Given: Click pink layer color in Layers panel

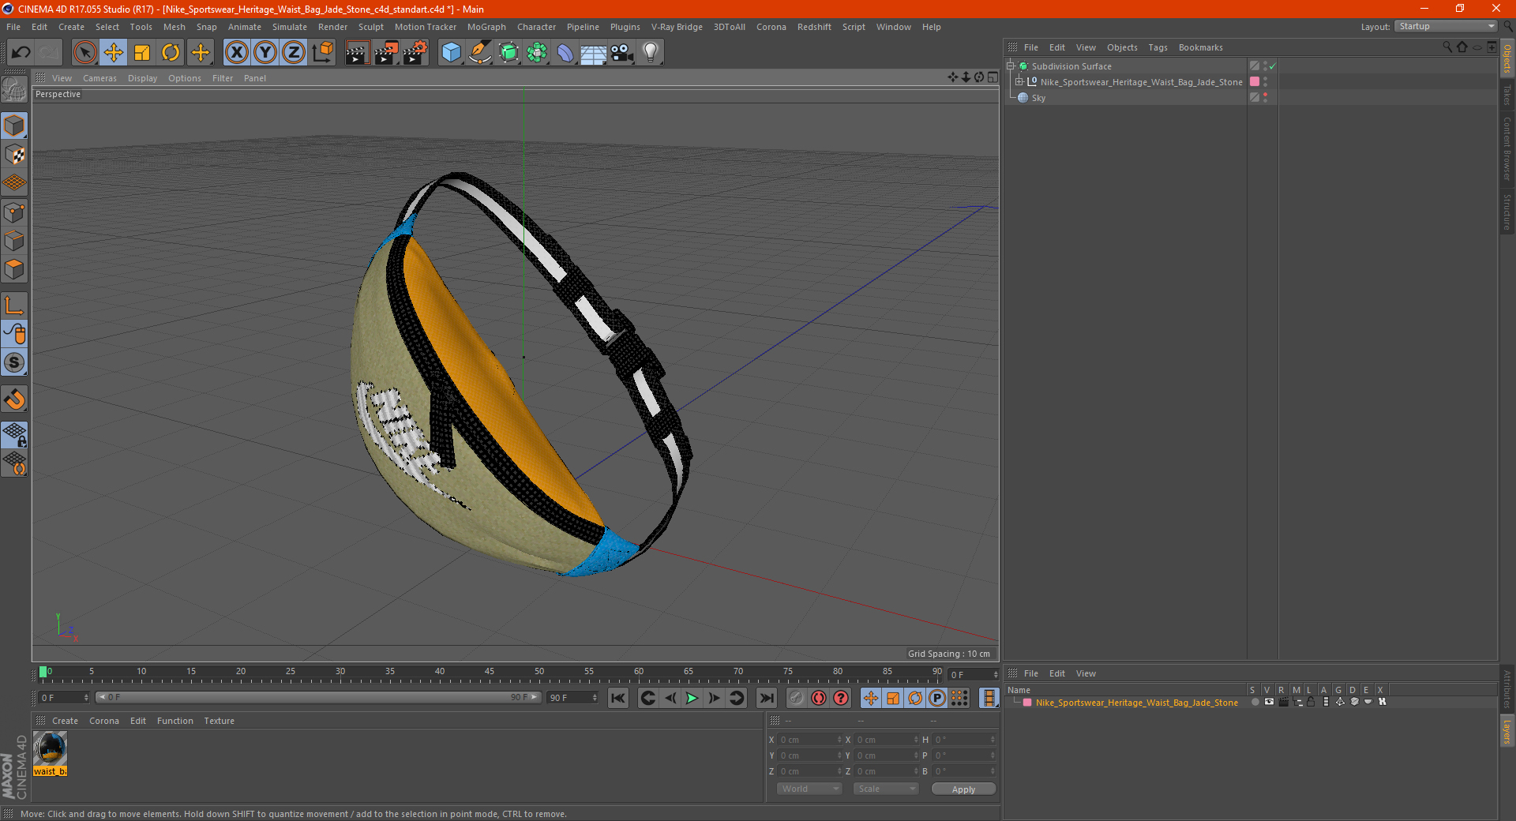Looking at the screenshot, I should coord(1027,703).
